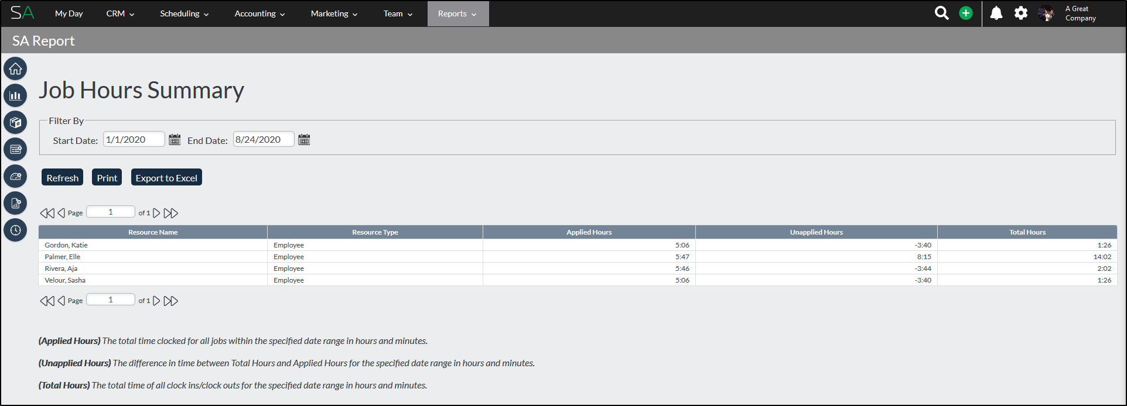1127x406 pixels.
Task: Open the clock icon in the sidebar
Action: pyautogui.click(x=15, y=230)
